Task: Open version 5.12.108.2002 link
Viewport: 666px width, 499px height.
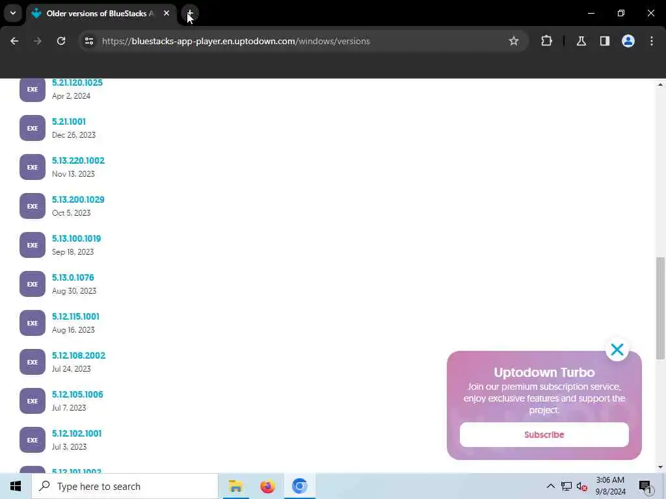Action: click(x=79, y=356)
